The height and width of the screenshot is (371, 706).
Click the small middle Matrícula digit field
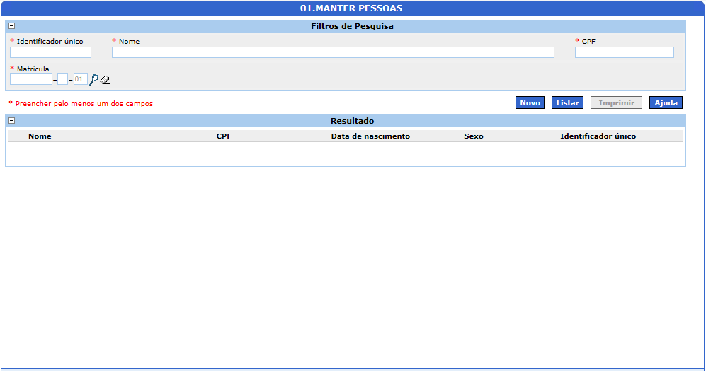(62, 80)
